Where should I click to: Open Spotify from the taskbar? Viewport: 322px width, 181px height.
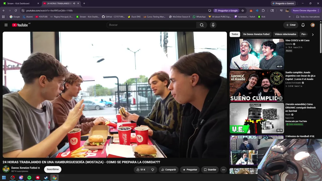pyautogui.click(x=29, y=178)
